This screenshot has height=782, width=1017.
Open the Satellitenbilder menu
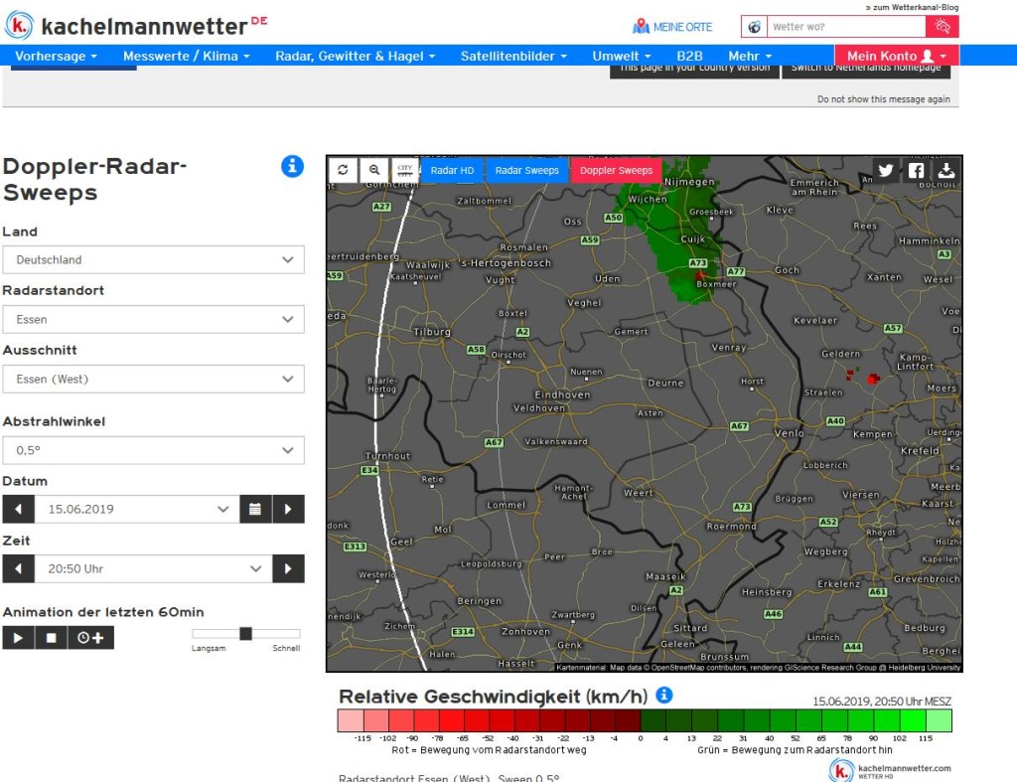(x=513, y=56)
